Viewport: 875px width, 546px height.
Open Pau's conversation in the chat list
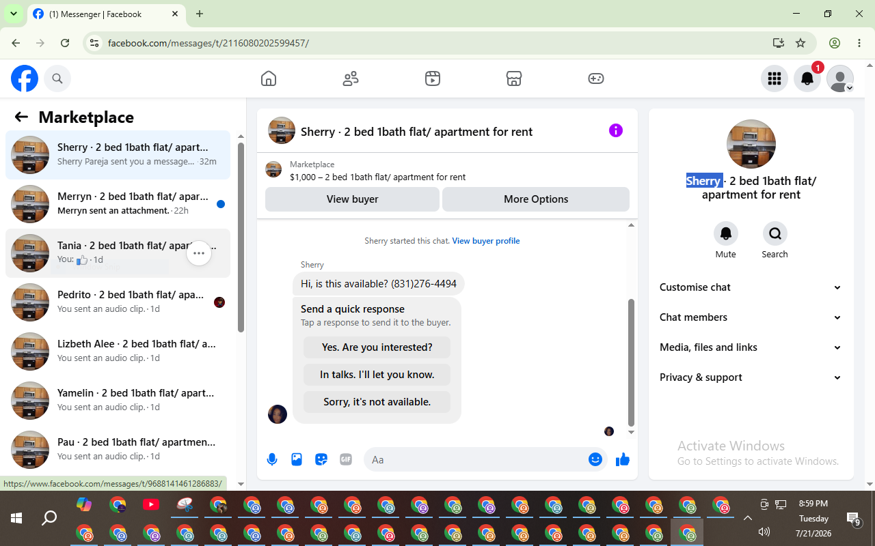click(x=118, y=450)
